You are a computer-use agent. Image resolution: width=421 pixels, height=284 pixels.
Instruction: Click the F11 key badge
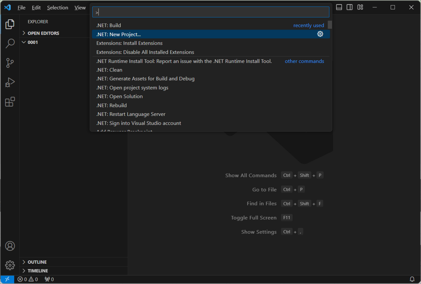pyautogui.click(x=287, y=218)
